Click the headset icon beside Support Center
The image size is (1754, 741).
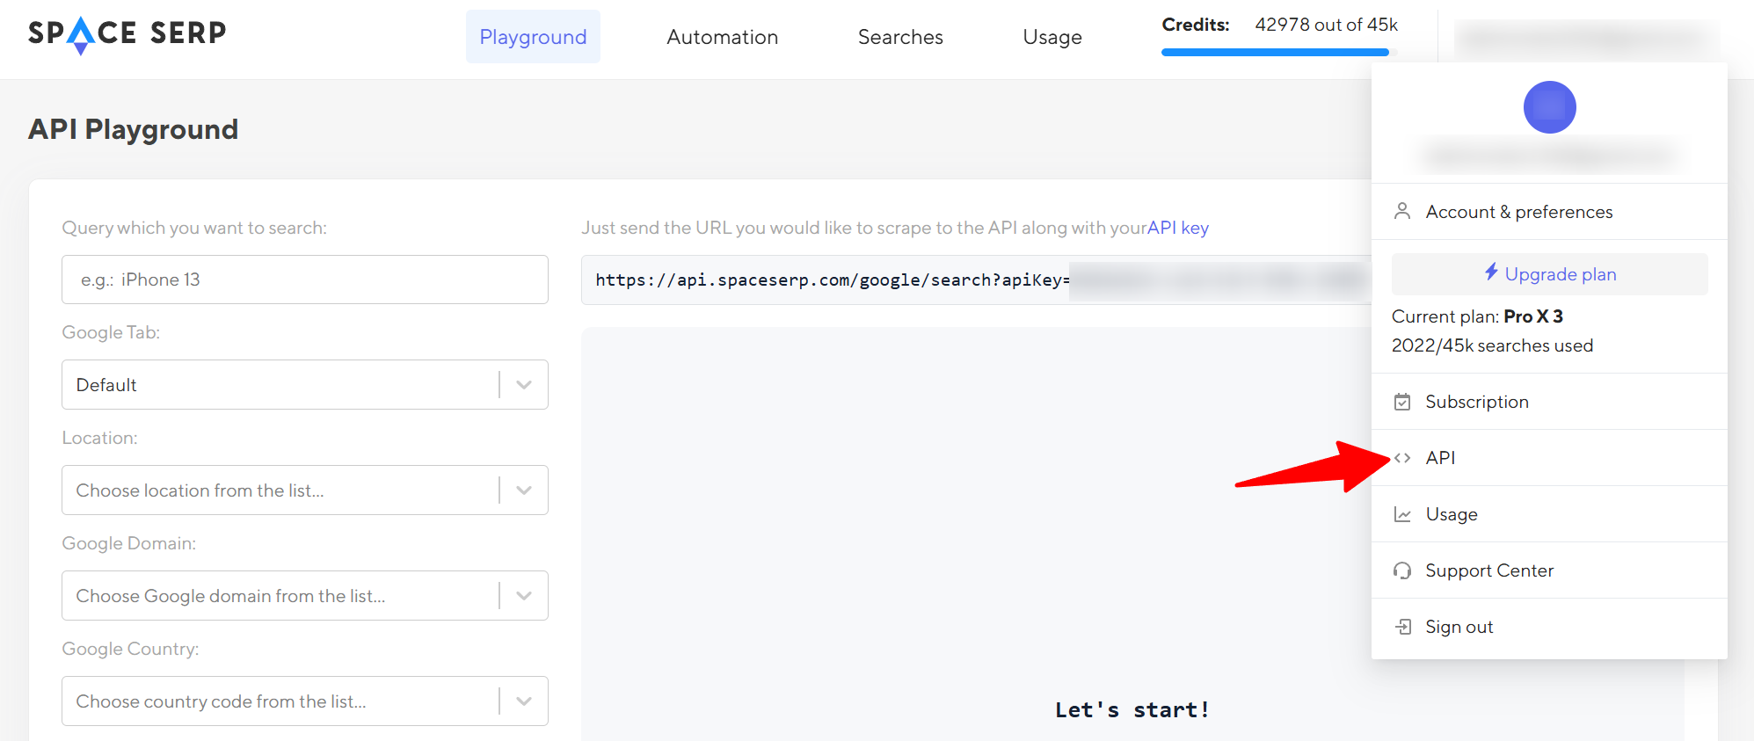1402,570
